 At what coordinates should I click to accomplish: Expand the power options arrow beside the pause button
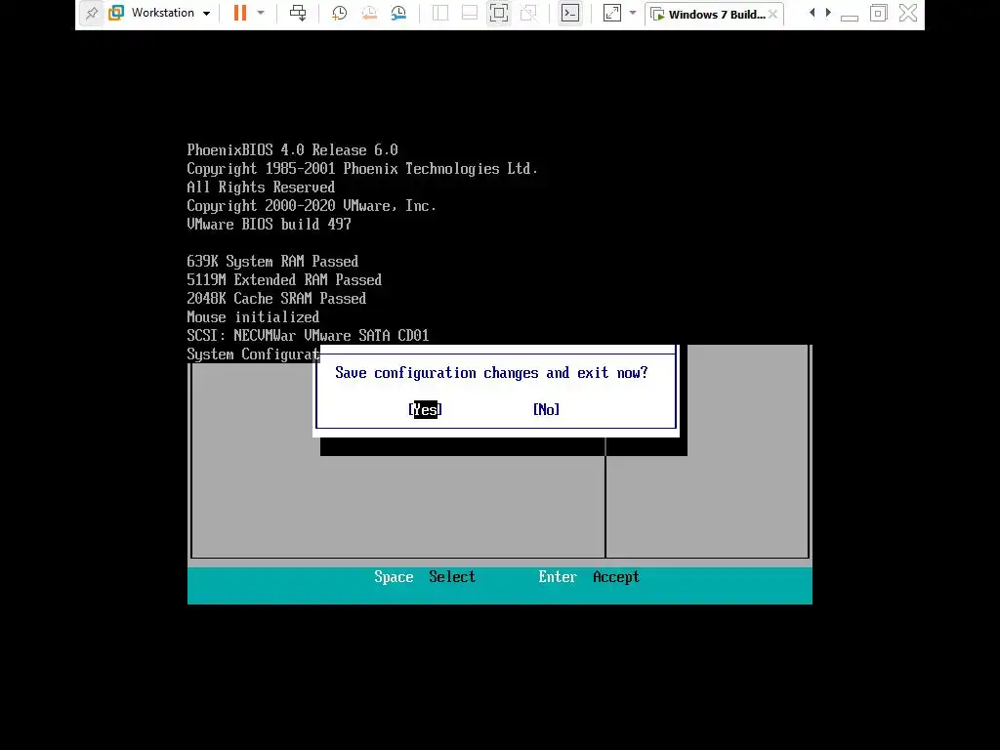pyautogui.click(x=261, y=14)
